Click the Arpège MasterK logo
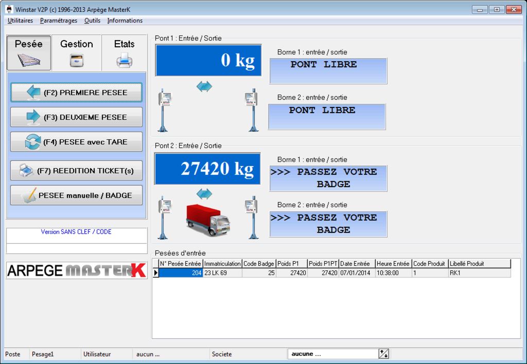 (76, 270)
